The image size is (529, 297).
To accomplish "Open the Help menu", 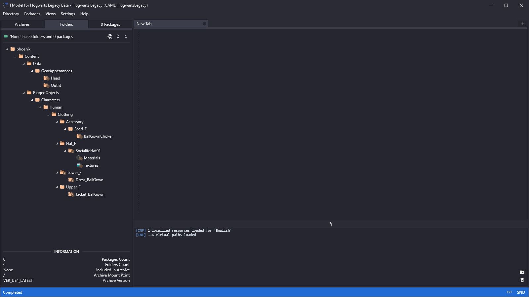I will tap(84, 14).
